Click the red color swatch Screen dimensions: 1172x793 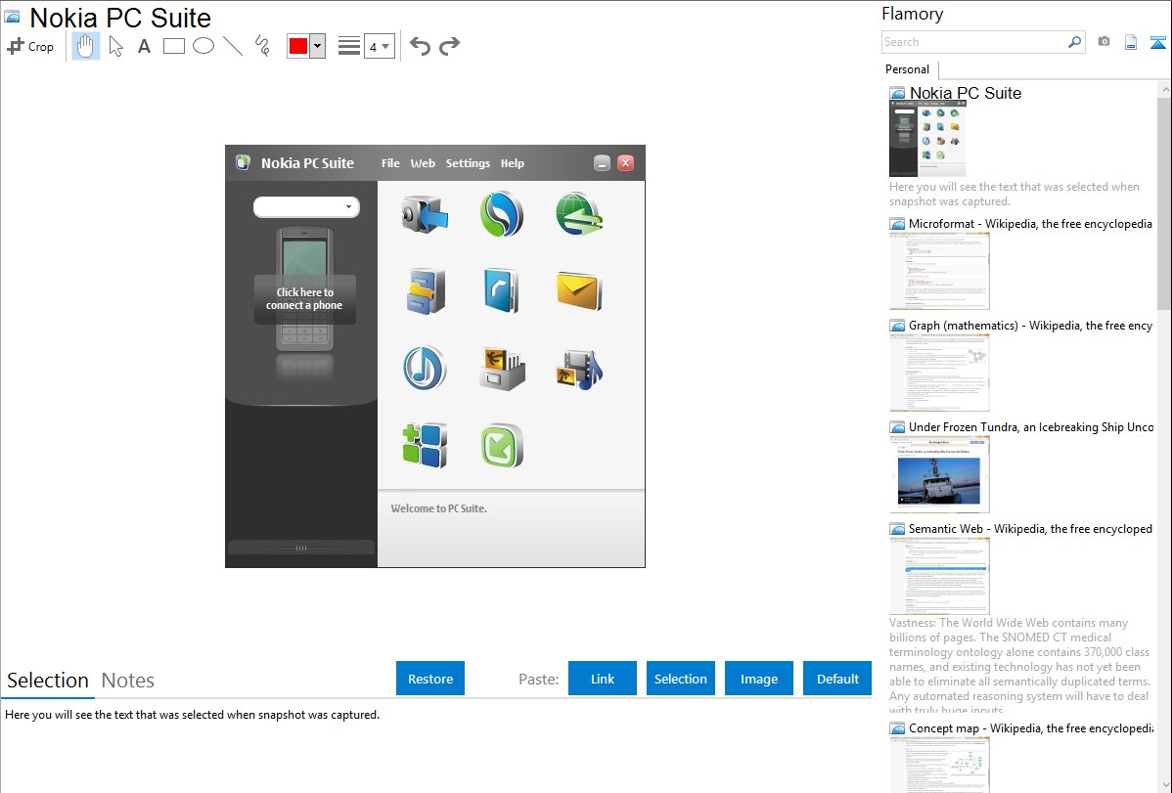[298, 46]
